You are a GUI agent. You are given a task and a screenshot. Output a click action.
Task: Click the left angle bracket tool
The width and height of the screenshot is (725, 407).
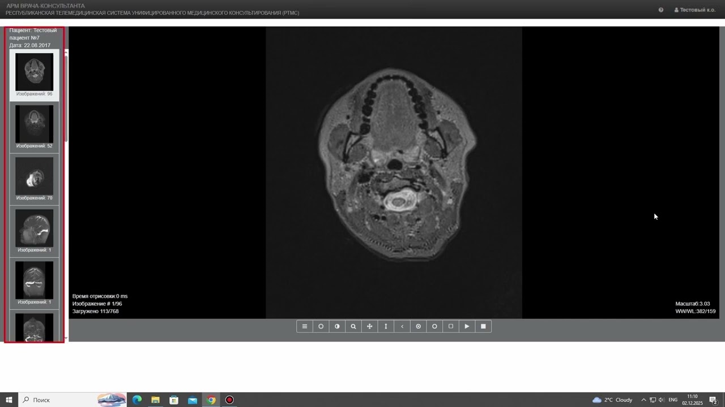pos(402,326)
